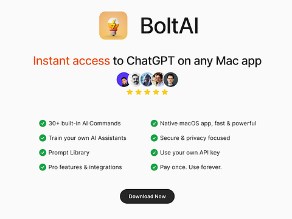292x219 pixels.
Task: Click green checkmark beside Use your own API key
Action: (x=154, y=153)
